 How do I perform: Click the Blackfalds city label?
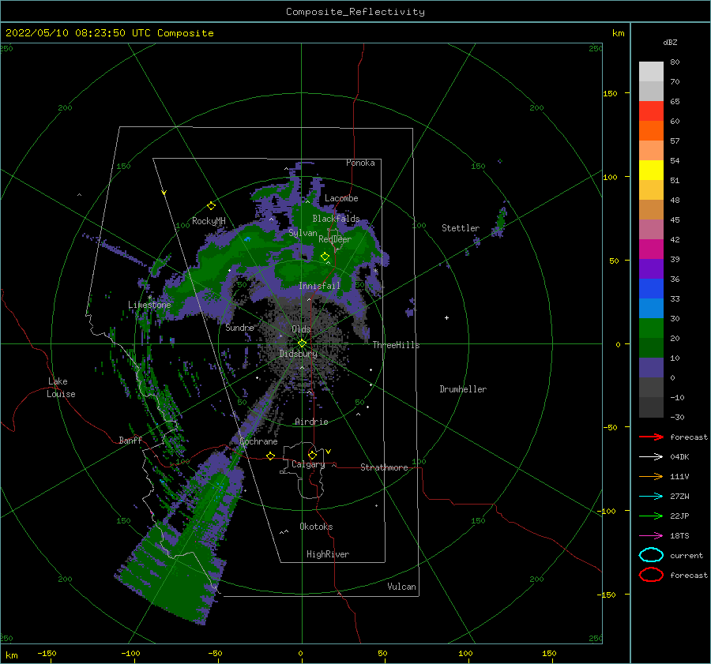(336, 219)
